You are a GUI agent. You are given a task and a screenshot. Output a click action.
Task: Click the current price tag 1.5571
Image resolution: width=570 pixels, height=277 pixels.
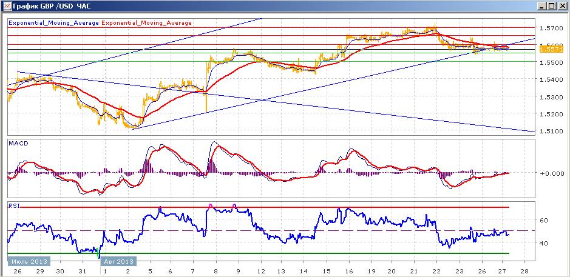(x=551, y=49)
